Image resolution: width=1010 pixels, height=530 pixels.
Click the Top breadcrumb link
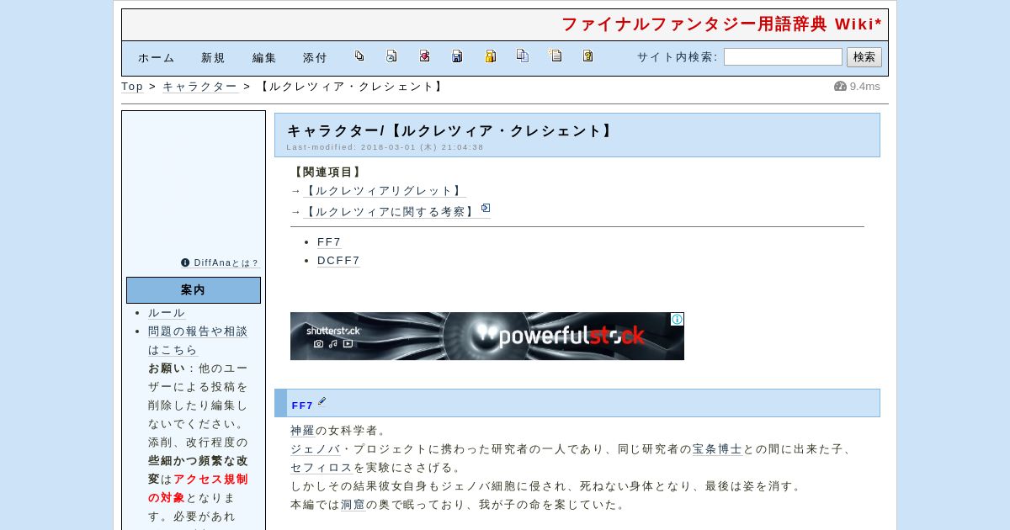(132, 87)
